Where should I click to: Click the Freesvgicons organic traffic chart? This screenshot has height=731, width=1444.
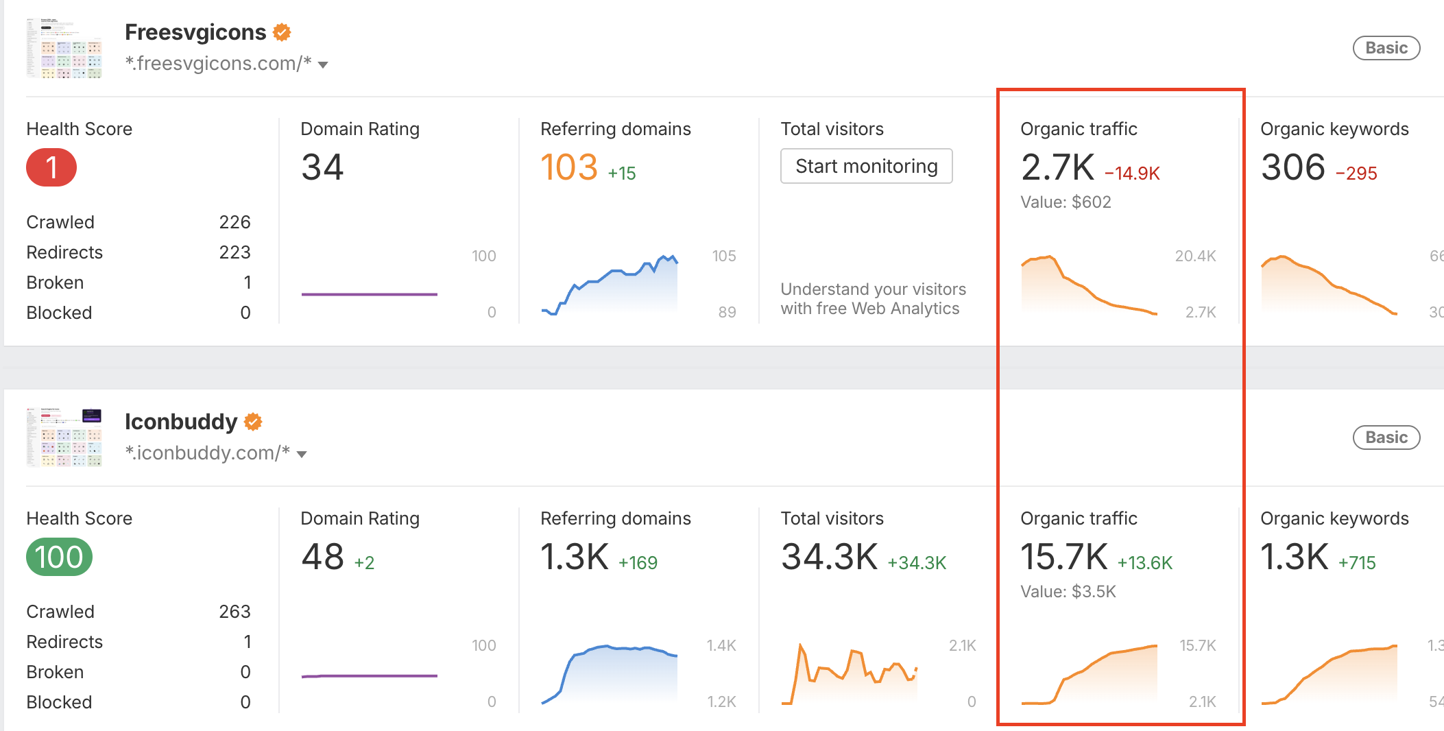(1090, 285)
